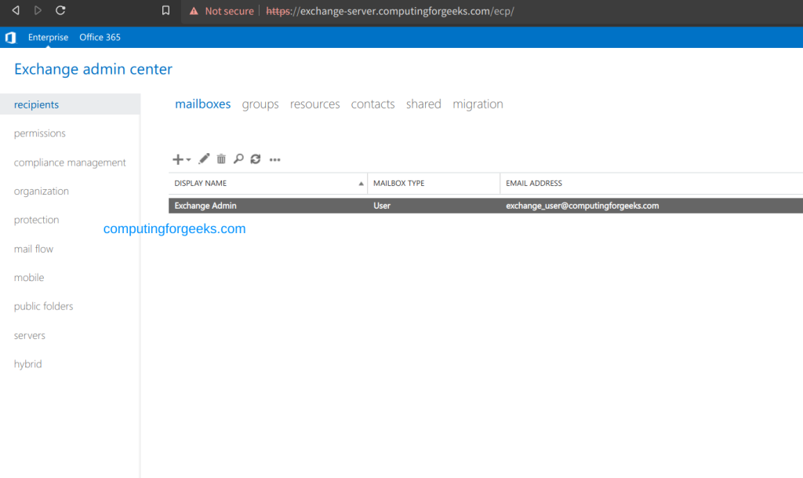
Task: Click the delete trash icon
Action: 221,159
